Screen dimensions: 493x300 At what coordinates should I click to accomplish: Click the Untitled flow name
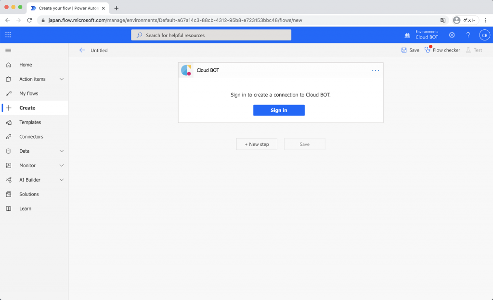tap(99, 50)
